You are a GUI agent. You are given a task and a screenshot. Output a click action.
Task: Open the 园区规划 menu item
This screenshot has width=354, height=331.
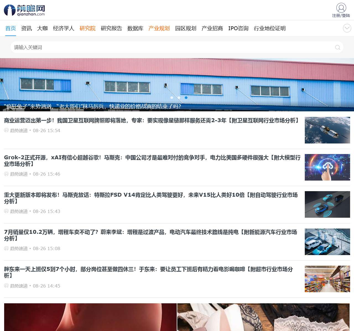click(186, 28)
